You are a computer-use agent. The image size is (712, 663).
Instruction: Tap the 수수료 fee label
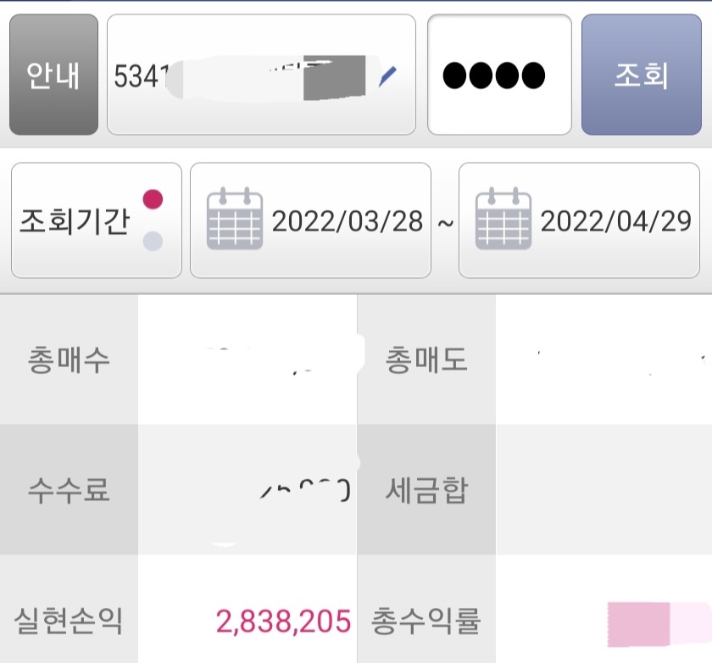(69, 489)
